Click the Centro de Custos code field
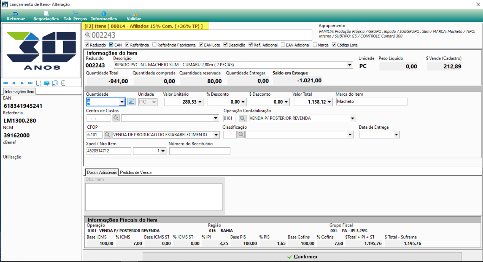This screenshot has width=483, height=262. (99, 118)
